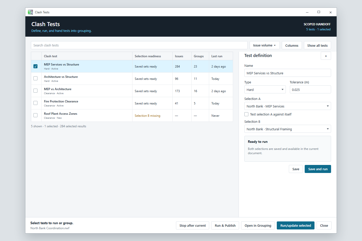The image size is (362, 241).
Task: Click the Clash Tests app icon in title bar
Action: (30, 12)
